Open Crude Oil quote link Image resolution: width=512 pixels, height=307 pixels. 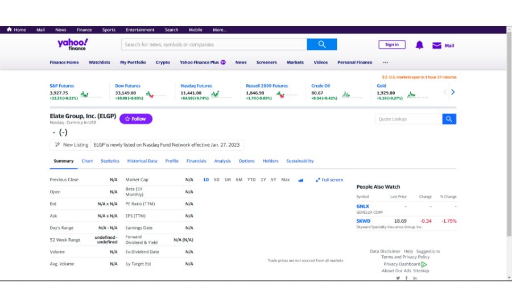[321, 86]
